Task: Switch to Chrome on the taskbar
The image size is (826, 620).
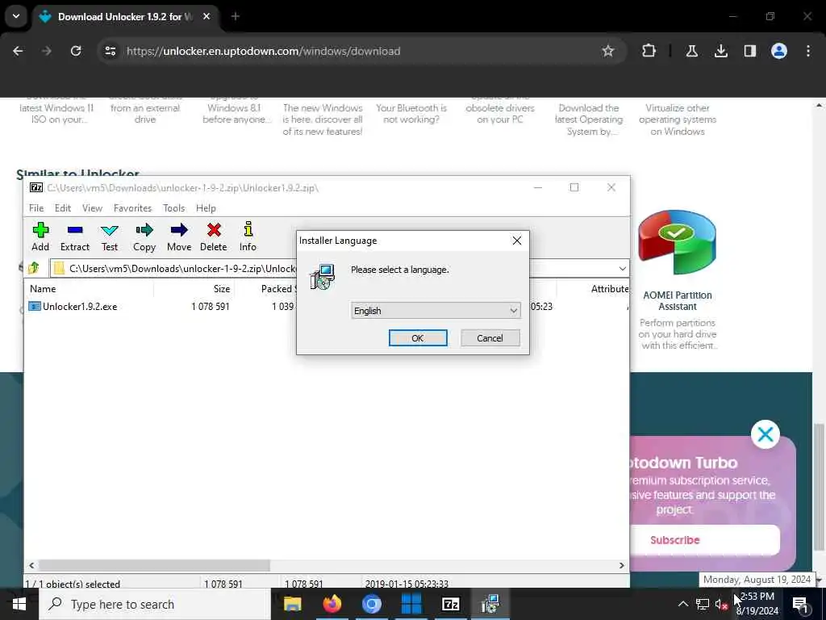Action: 371,604
